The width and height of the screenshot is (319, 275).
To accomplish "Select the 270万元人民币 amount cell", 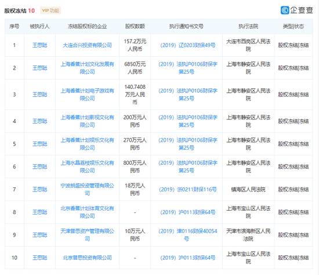I will (x=135, y=144).
